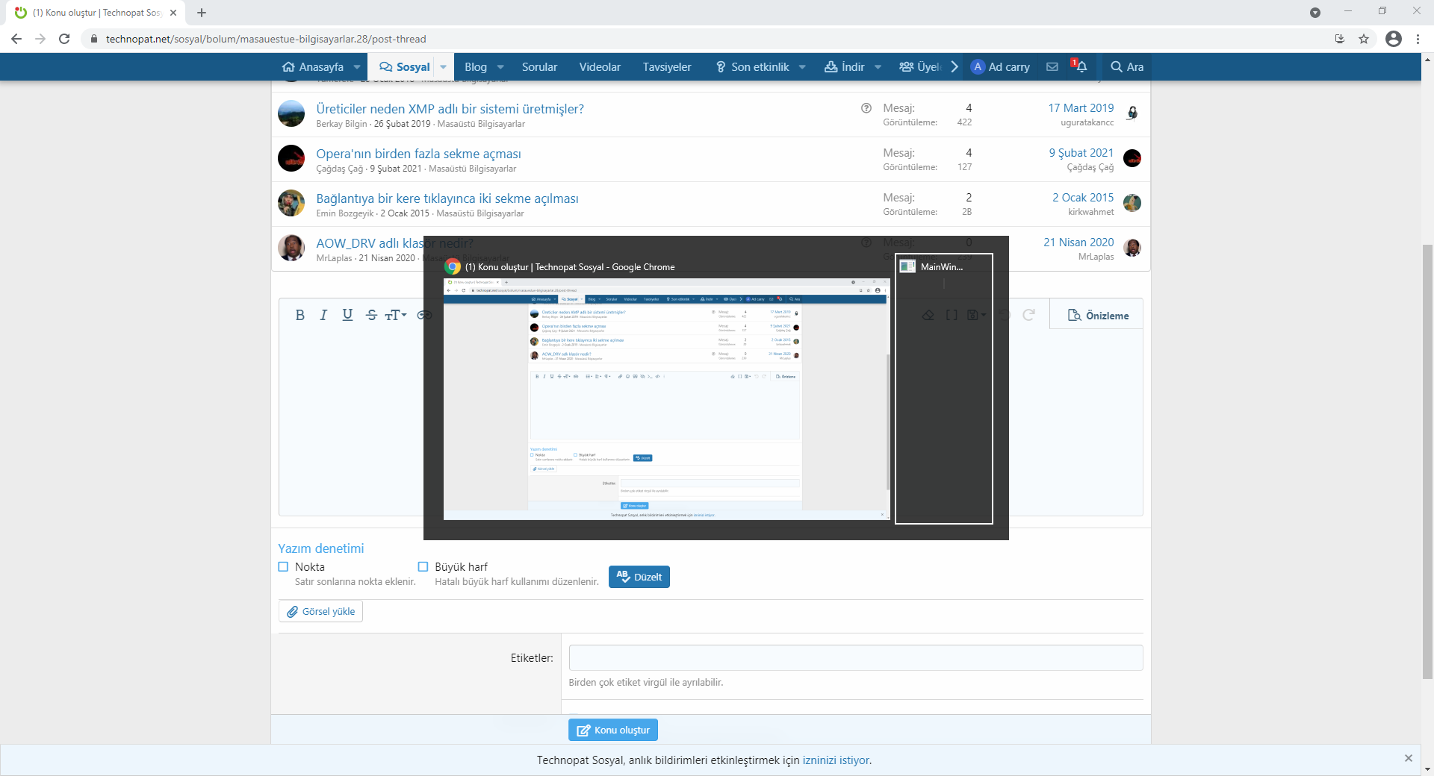Open the '21 Nisan 2020' last post date
Viewport: 1434px width, 776px height.
[x=1078, y=242]
